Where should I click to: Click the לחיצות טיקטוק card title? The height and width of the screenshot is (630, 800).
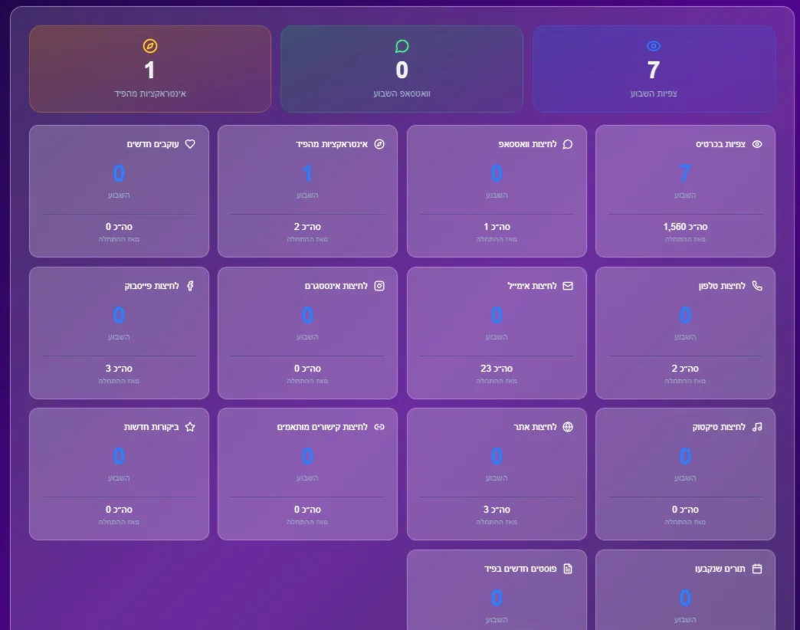point(719,426)
